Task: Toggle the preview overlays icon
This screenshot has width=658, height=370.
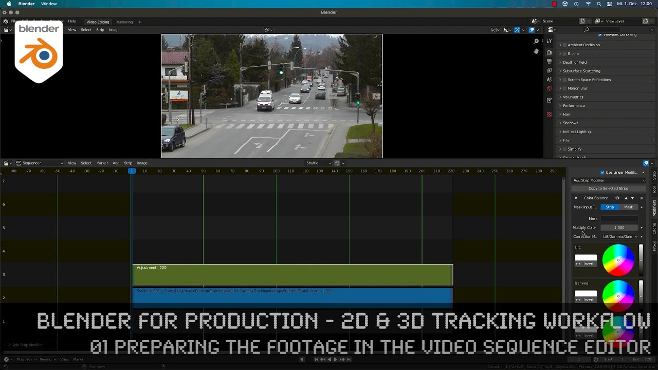Action: [532, 30]
